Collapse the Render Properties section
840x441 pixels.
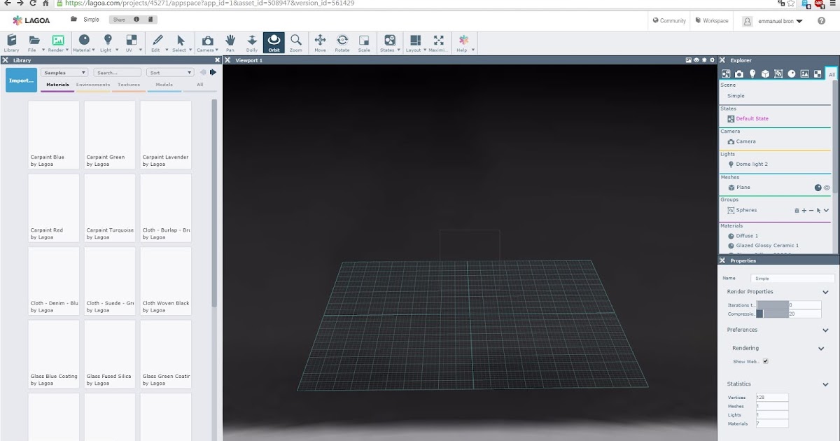[x=825, y=292]
